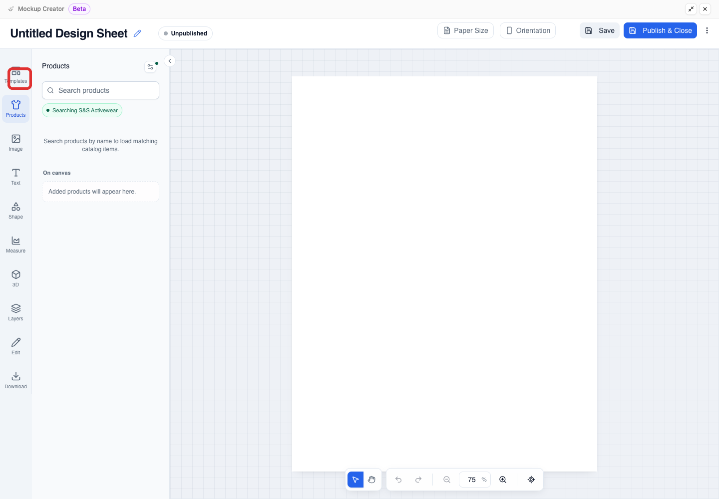Click the Beta badge label
Screen dimensions: 719x499
coord(79,9)
